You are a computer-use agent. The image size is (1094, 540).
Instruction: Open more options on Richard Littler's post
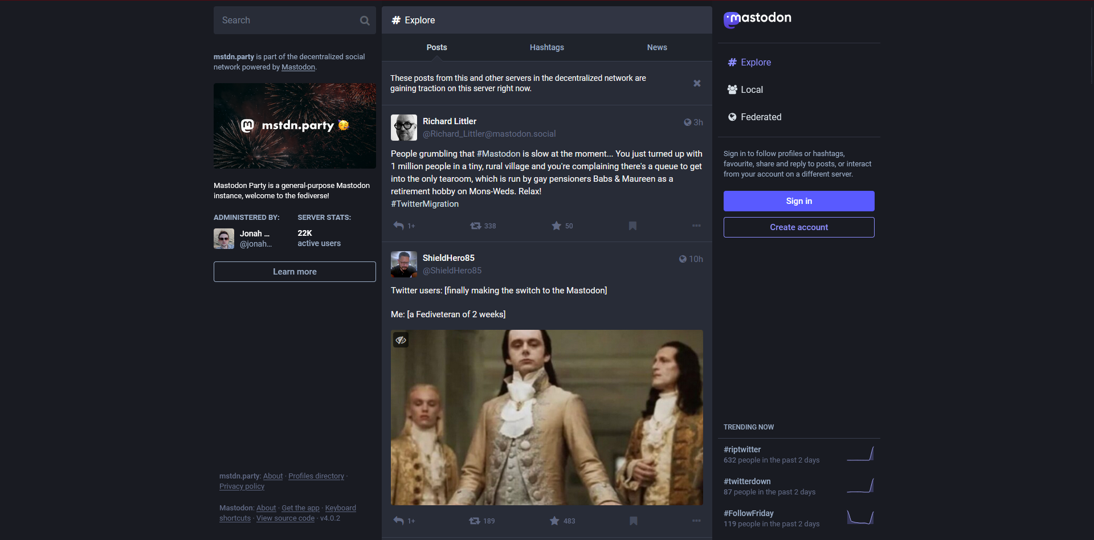tap(696, 226)
